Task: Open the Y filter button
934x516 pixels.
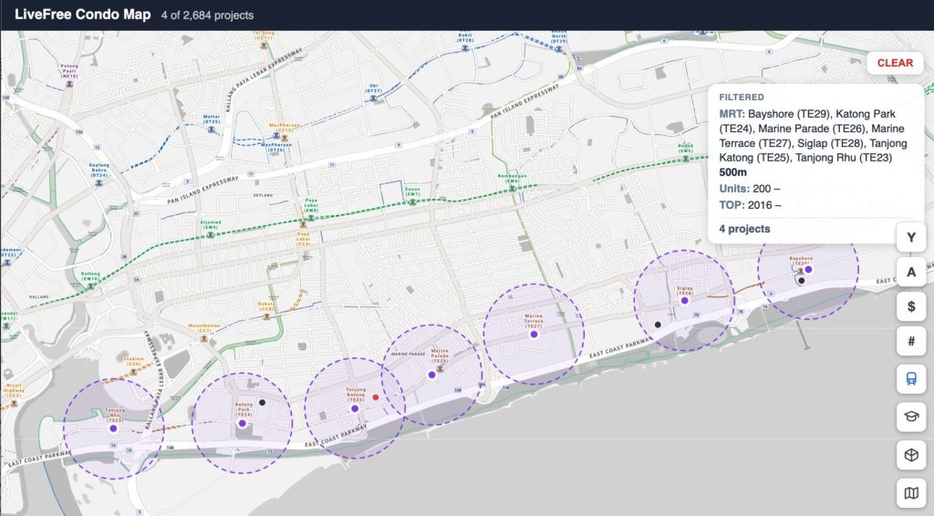Action: 911,237
